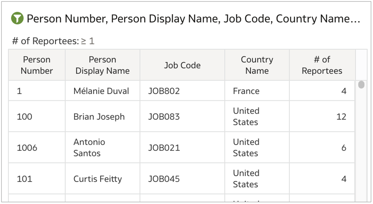Click the green filter icon beside the title

click(17, 19)
